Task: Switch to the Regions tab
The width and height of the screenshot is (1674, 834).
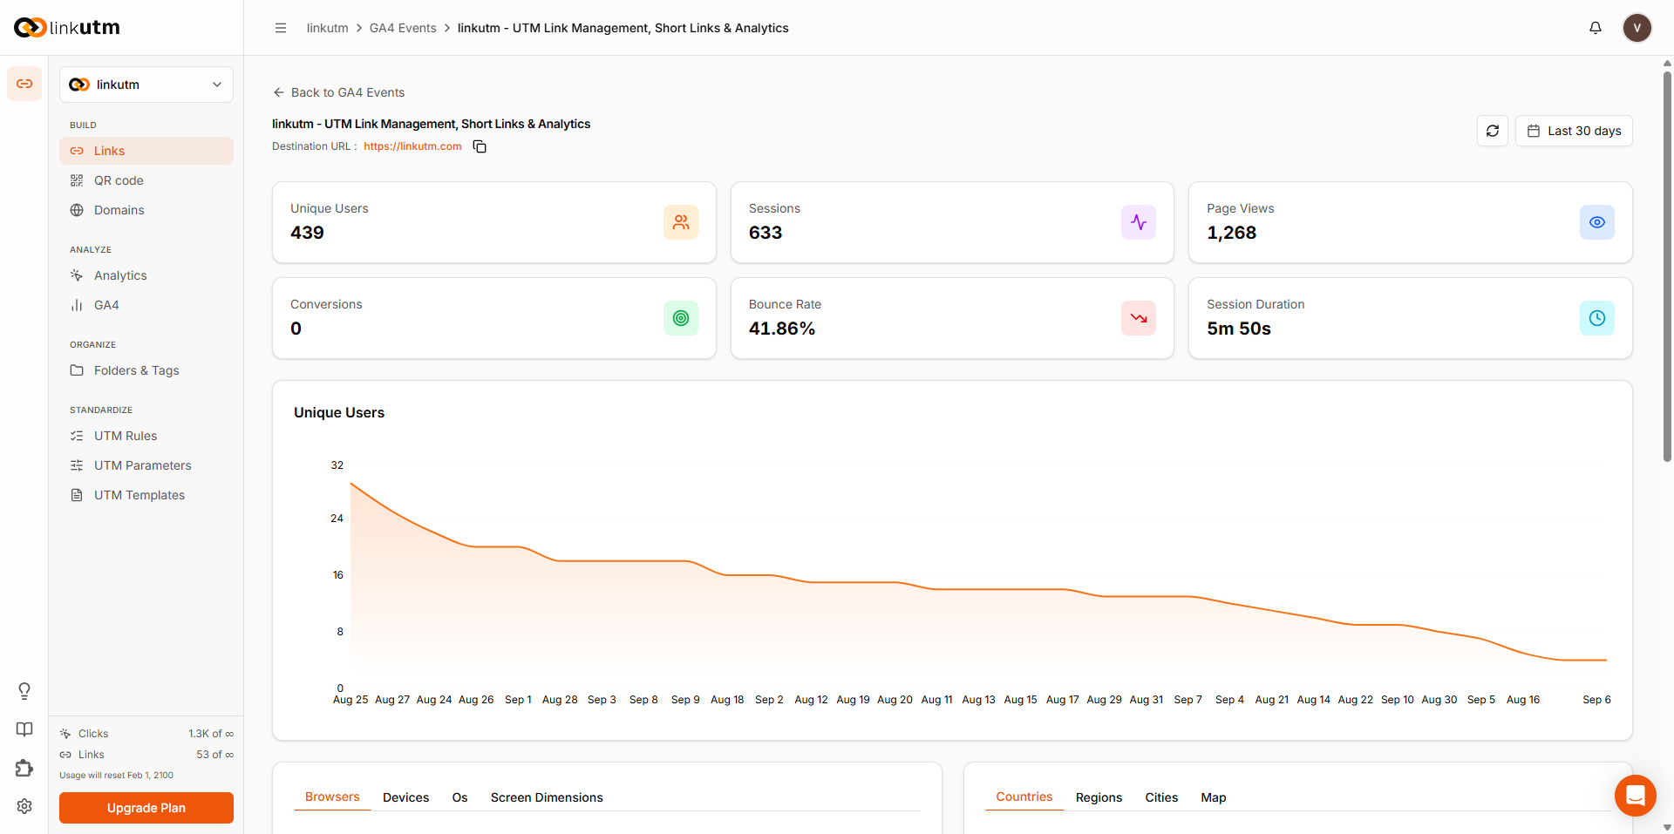Action: (x=1099, y=797)
